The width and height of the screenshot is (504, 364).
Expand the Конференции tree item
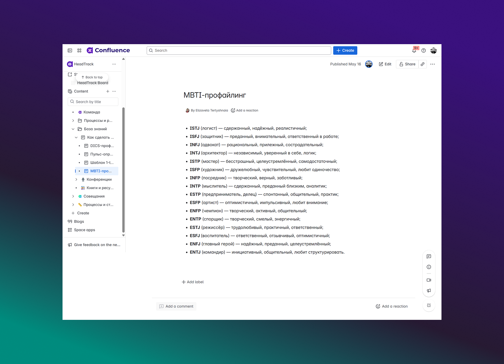[76, 179]
